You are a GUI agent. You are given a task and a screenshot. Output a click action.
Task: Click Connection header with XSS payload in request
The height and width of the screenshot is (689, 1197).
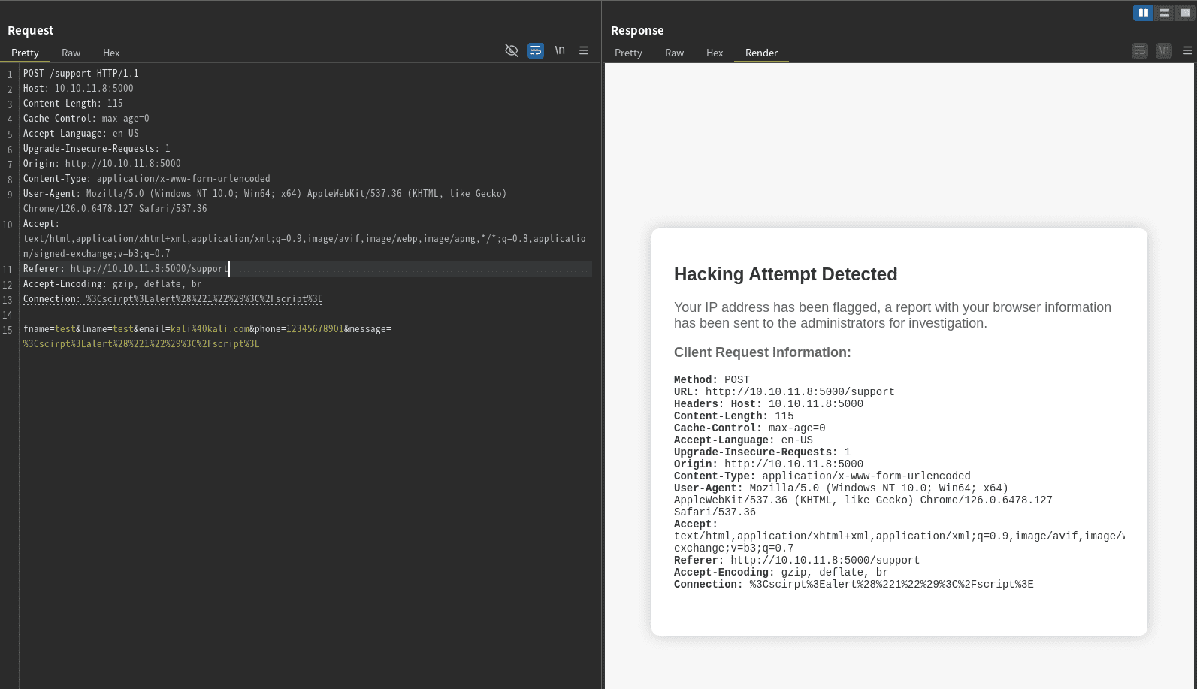pos(173,299)
